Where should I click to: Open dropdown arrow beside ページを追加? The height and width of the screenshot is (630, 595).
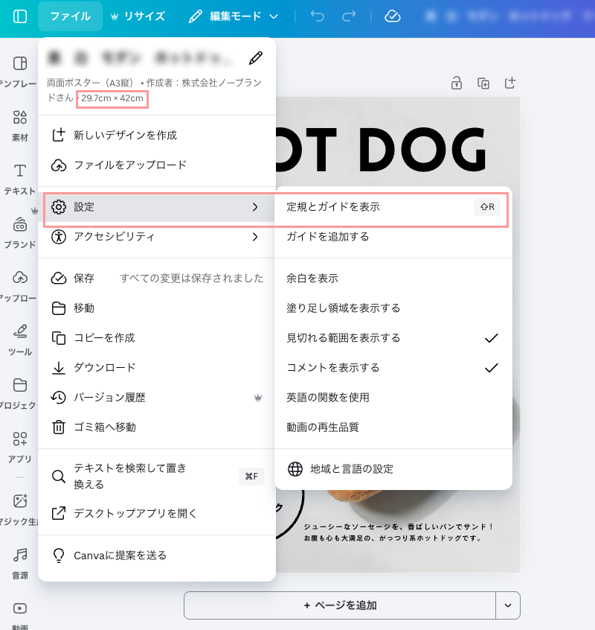click(508, 605)
